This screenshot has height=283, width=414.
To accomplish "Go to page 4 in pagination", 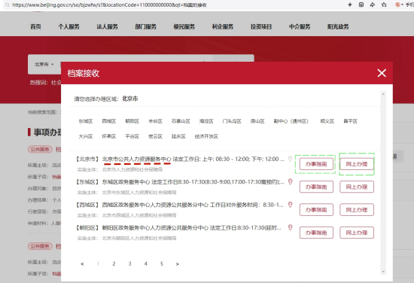I will [145, 263].
